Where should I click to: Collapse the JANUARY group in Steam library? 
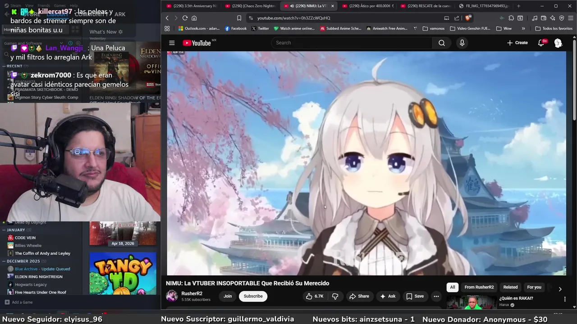pos(5,230)
